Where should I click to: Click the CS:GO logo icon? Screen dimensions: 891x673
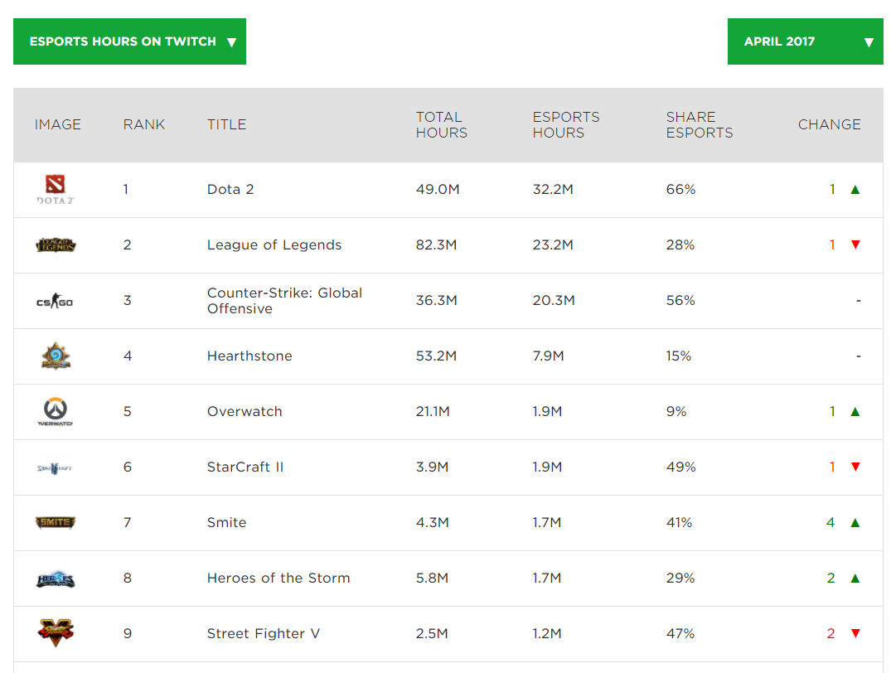coord(56,301)
